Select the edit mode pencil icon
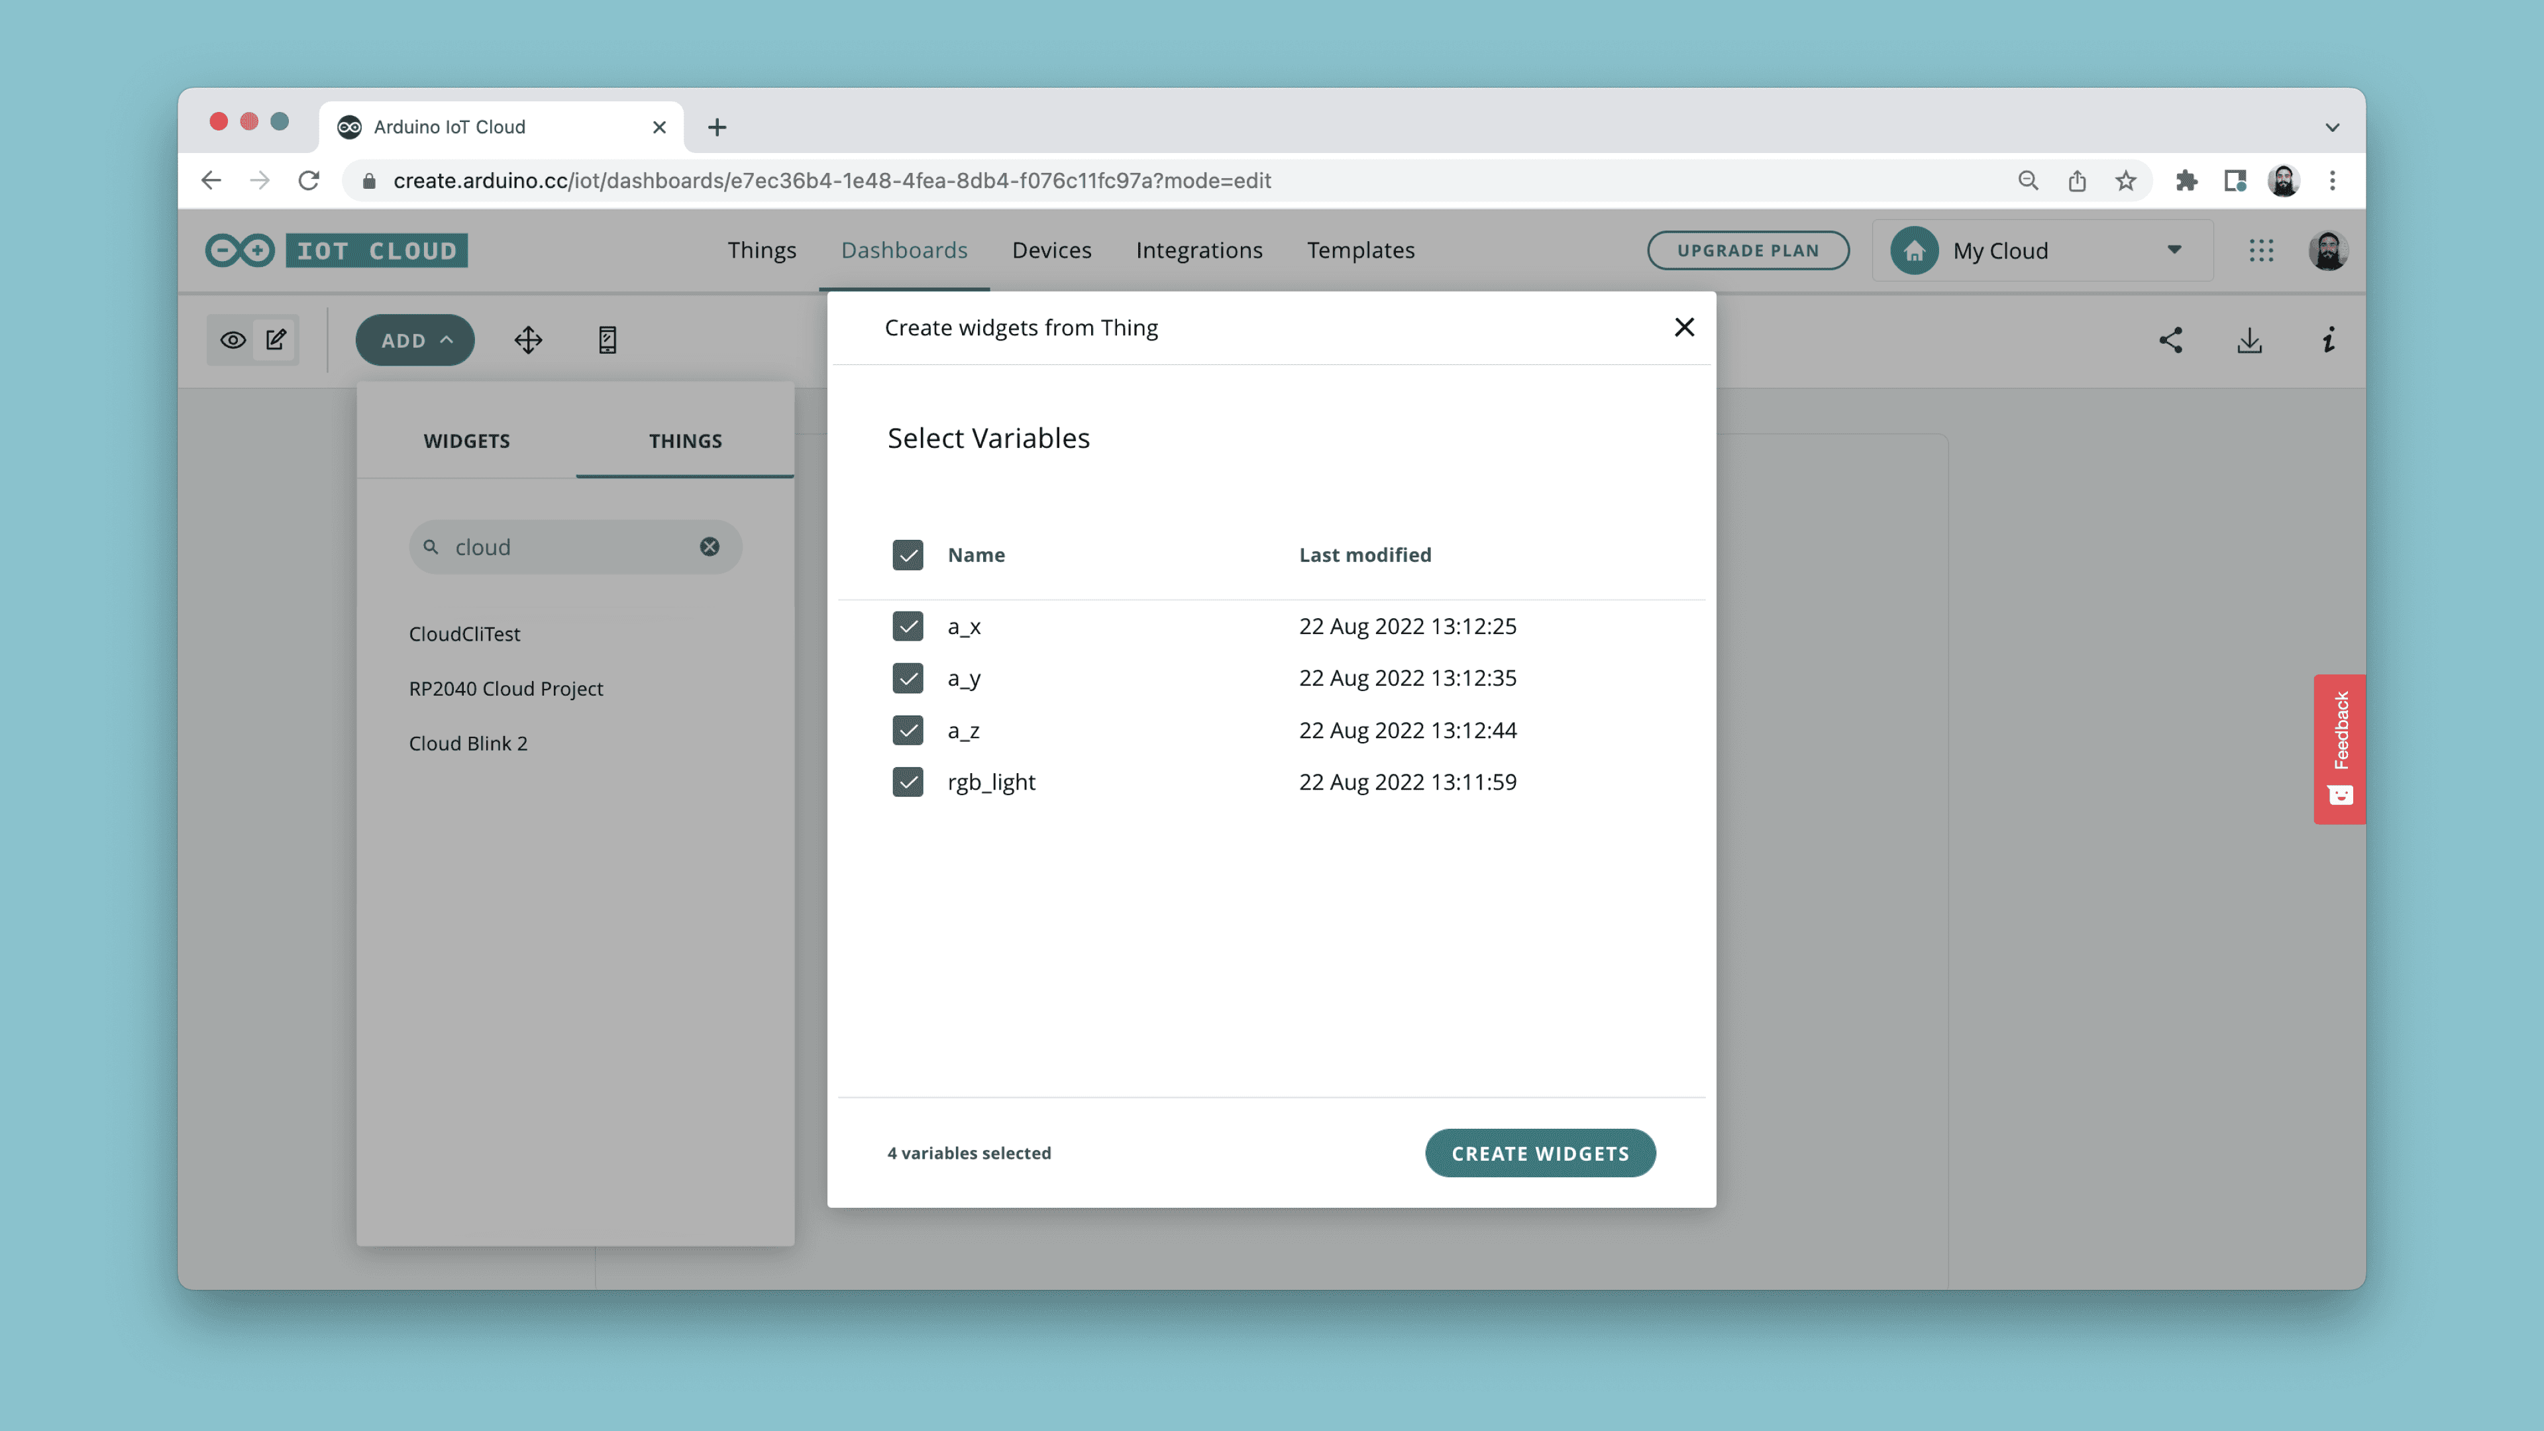 pyautogui.click(x=276, y=341)
